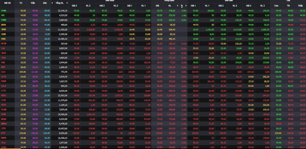The height and width of the screenshot is (149, 306).
Task: Open the TPB stock symbol
Action: [4, 58]
